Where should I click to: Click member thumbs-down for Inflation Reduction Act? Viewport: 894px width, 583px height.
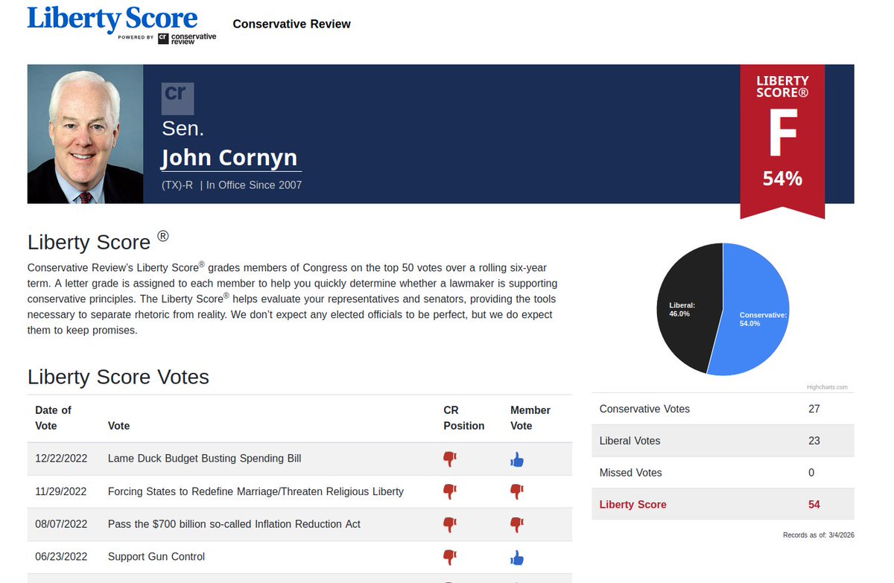pos(516,524)
